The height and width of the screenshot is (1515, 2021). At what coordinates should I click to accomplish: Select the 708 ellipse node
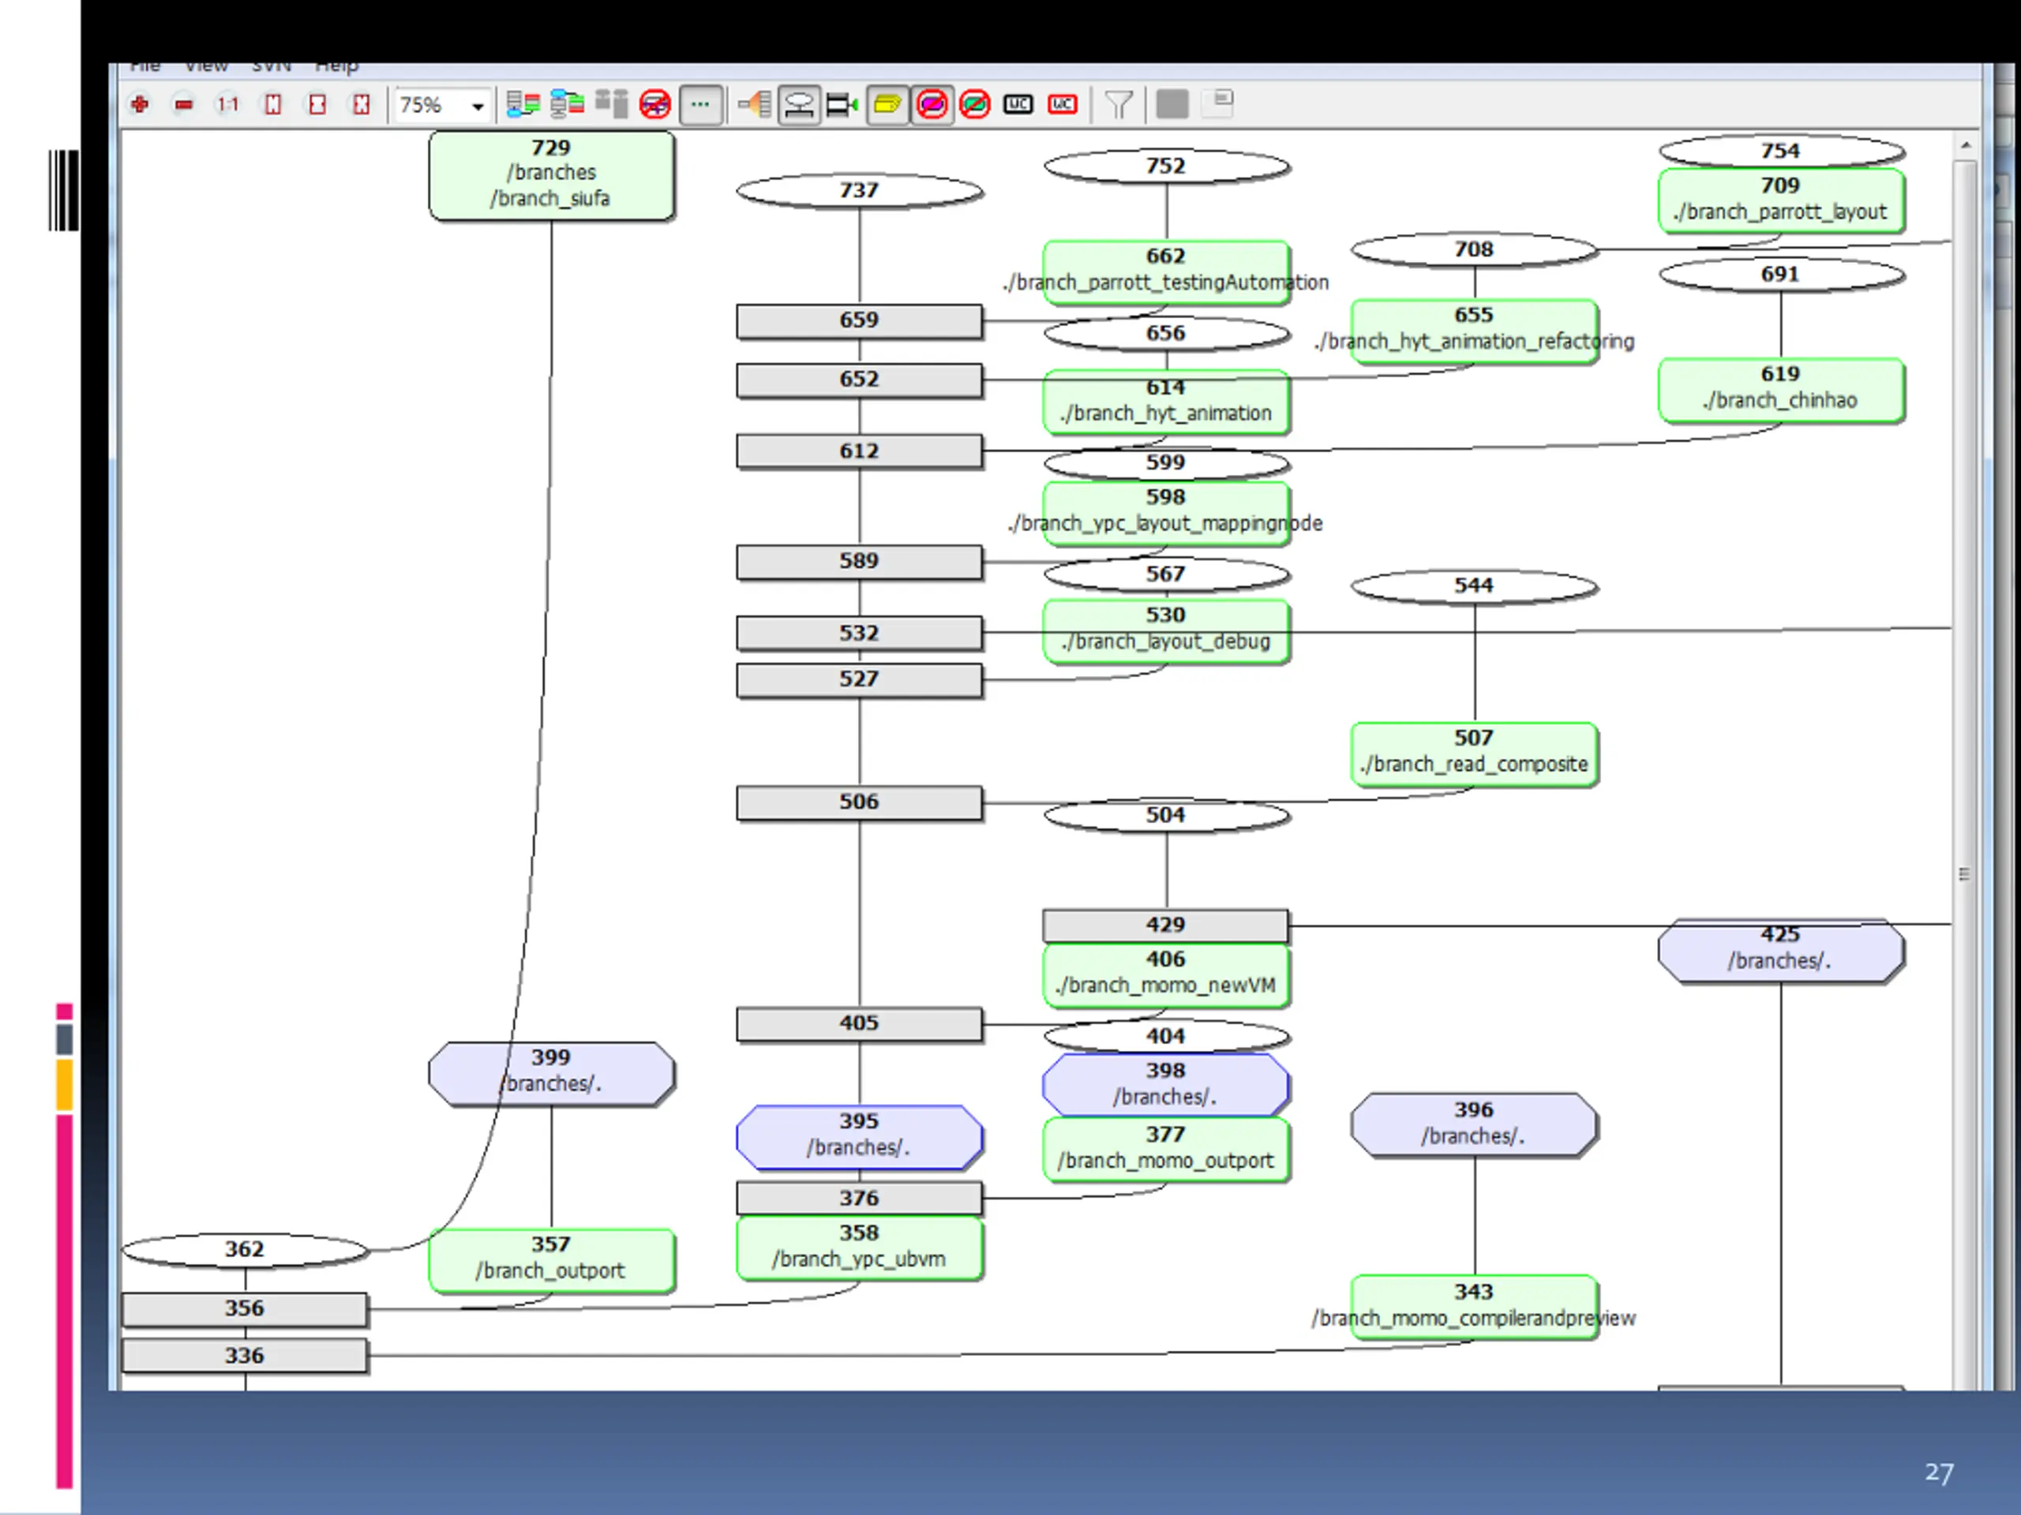coord(1475,249)
